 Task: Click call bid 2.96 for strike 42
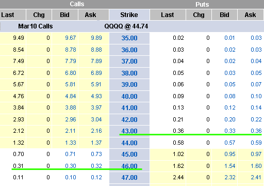(x=71, y=119)
